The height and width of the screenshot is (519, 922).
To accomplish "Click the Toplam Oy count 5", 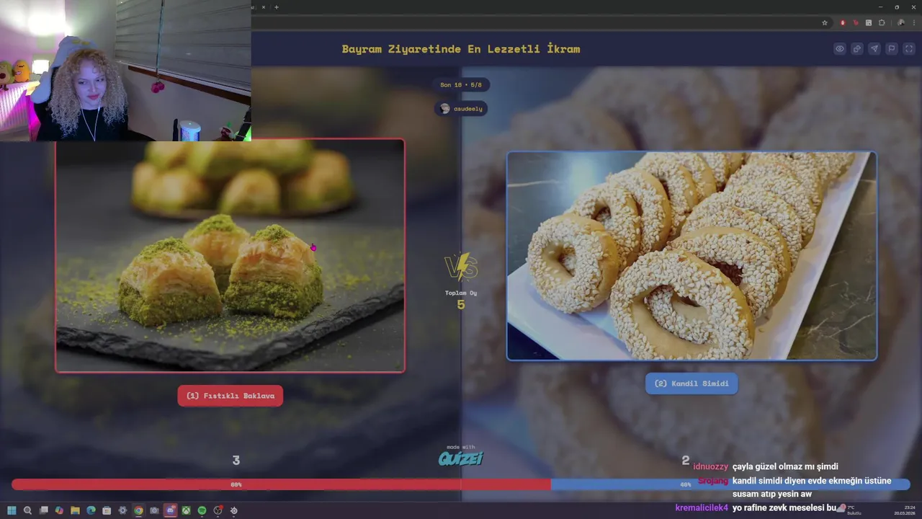I will pos(461,305).
